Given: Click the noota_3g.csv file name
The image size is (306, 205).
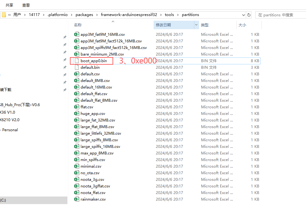Looking at the screenshot, I should pos(92,180).
